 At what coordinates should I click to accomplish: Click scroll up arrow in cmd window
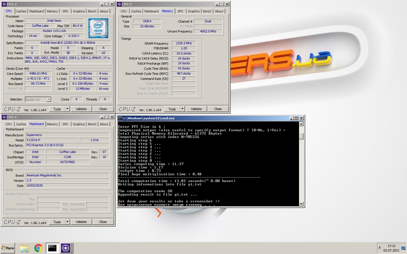301,124
